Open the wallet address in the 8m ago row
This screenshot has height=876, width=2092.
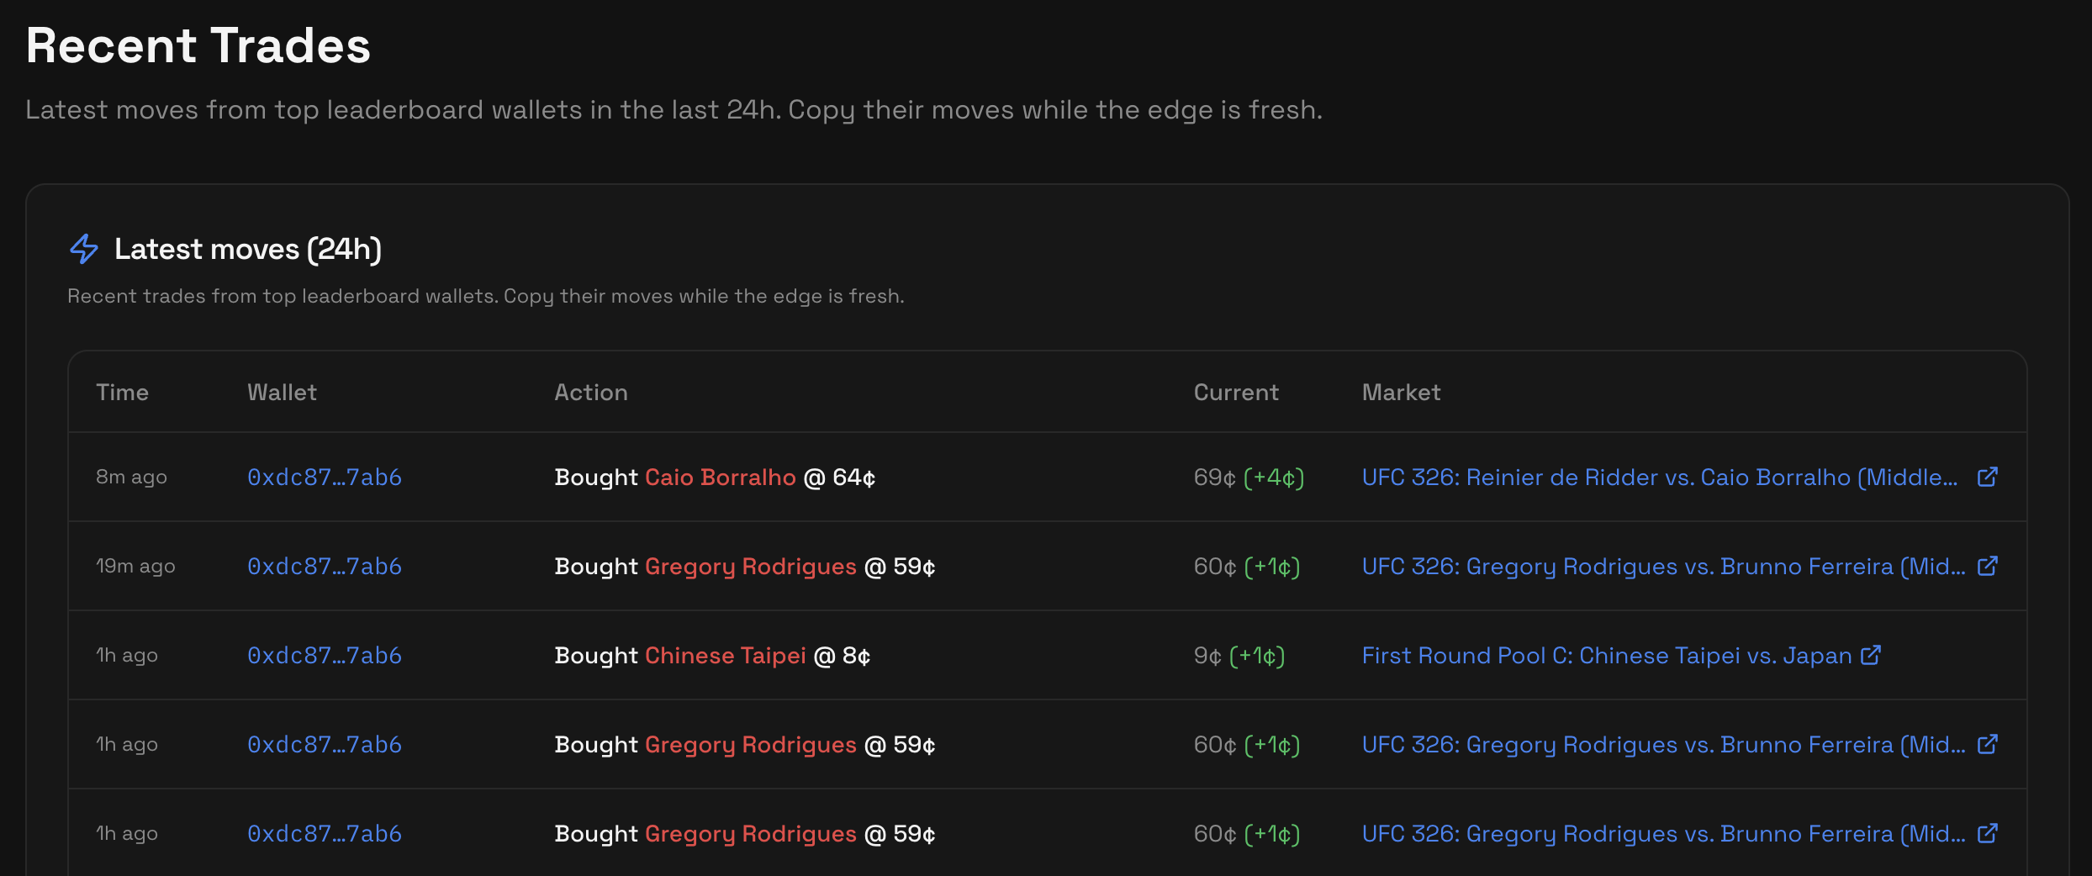pyautogui.click(x=325, y=477)
